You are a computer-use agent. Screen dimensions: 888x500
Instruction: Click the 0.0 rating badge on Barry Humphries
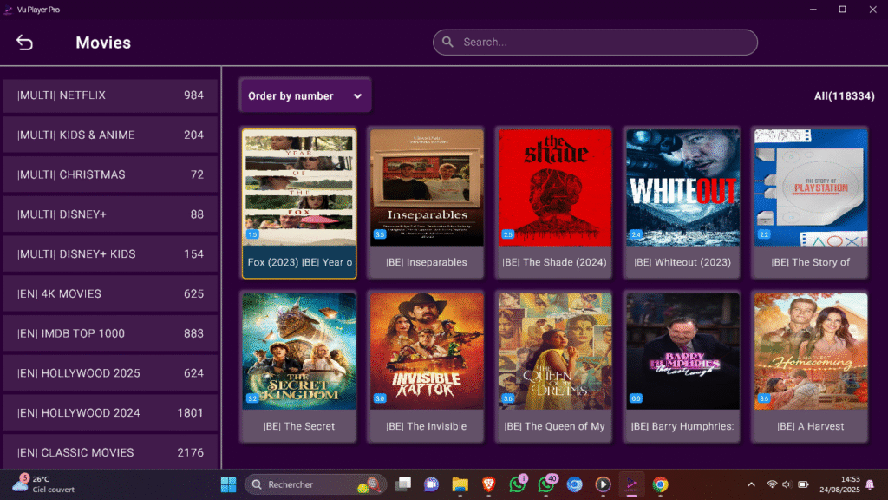[636, 398]
